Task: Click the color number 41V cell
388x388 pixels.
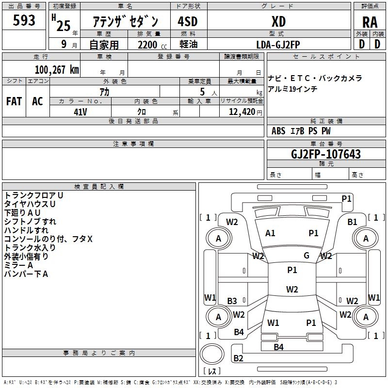Action: coord(81,111)
